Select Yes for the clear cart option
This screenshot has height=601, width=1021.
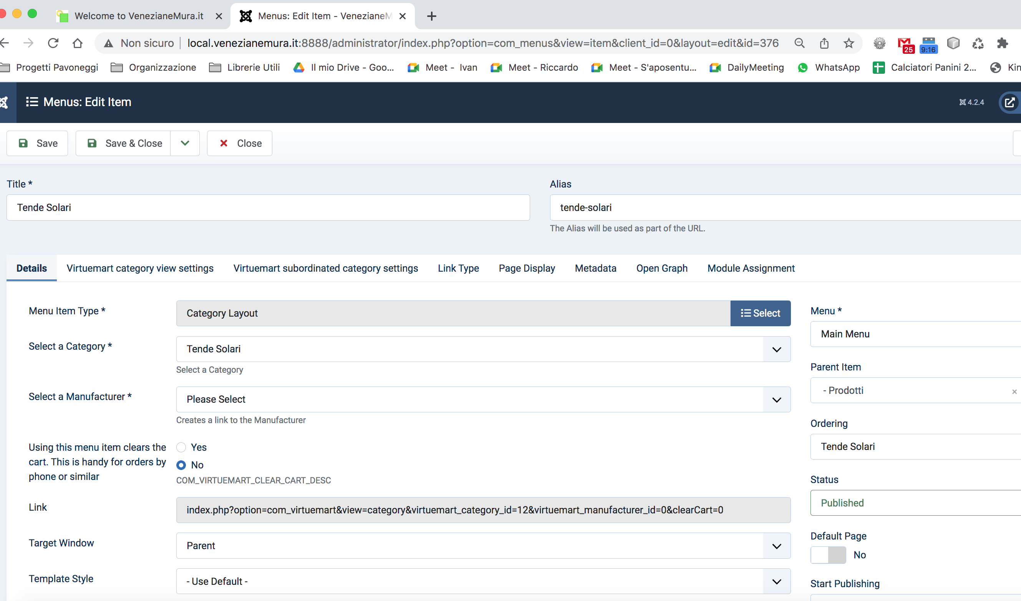point(181,447)
